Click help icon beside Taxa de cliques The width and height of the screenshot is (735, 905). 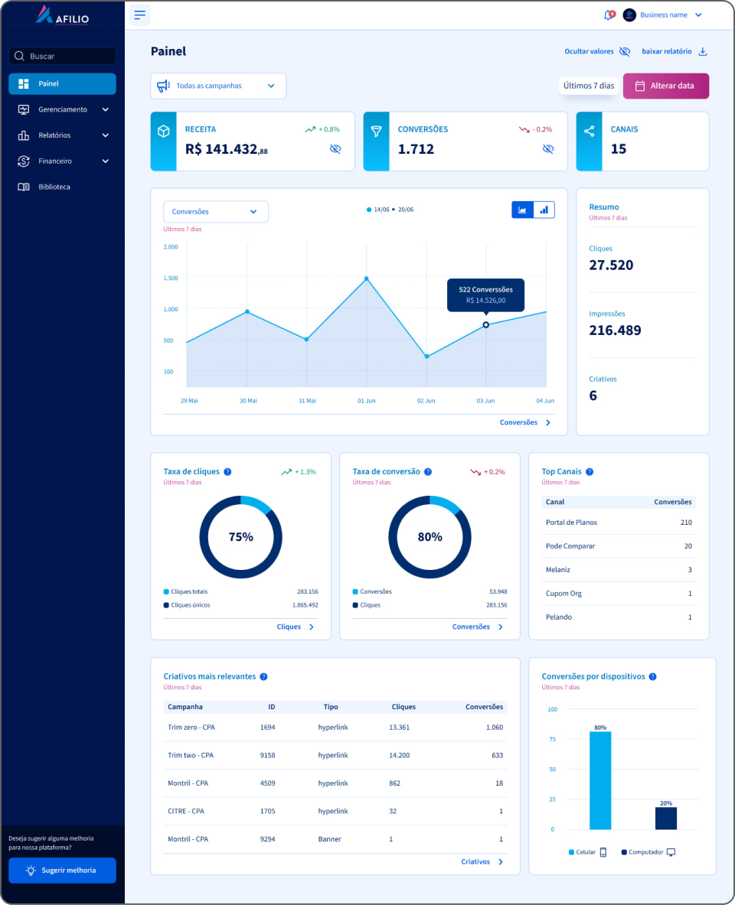[227, 472]
